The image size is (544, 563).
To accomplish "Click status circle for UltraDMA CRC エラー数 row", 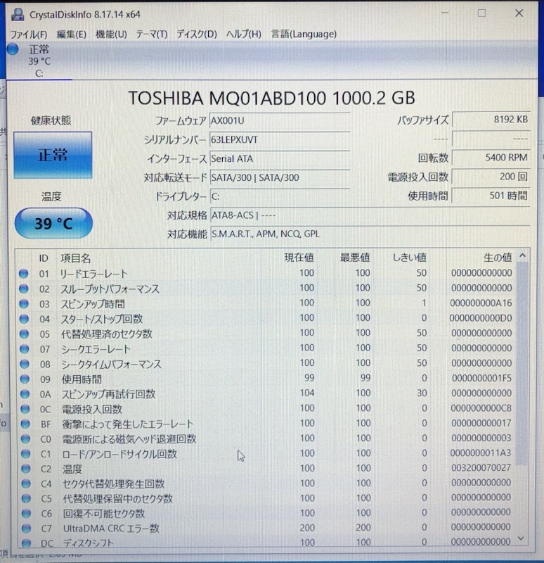I will click(x=26, y=529).
